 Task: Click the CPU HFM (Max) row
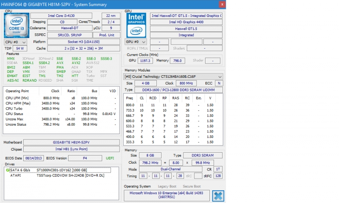(61, 103)
